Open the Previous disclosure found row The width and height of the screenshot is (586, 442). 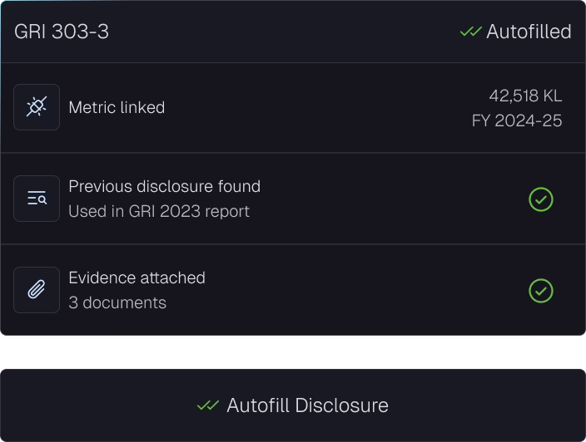[x=293, y=199]
